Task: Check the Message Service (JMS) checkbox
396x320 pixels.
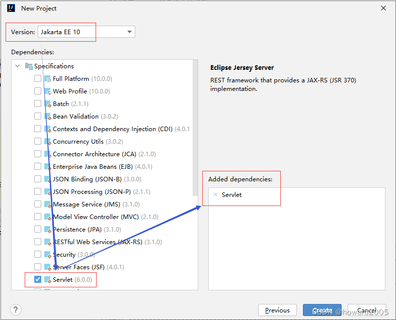Action: click(x=38, y=204)
